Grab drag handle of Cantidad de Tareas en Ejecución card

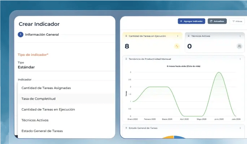[x=126, y=36]
